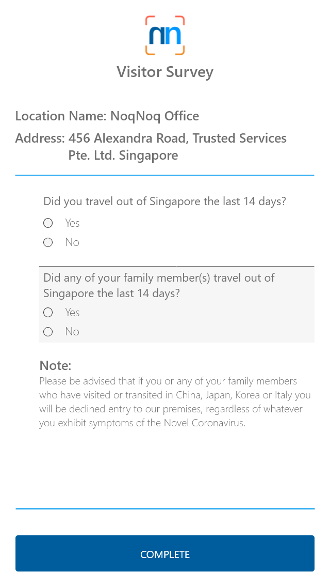Viewport: 330px width, 587px height.
Task: Select Yes radio circle for your own travel
Action: 48,223
